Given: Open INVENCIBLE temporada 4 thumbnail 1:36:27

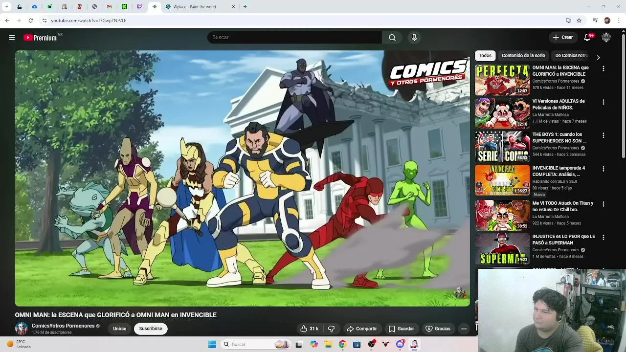Looking at the screenshot, I should tap(502, 180).
